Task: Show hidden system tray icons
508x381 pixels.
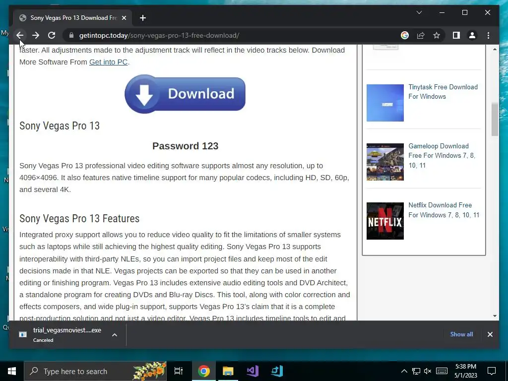Action: point(404,371)
